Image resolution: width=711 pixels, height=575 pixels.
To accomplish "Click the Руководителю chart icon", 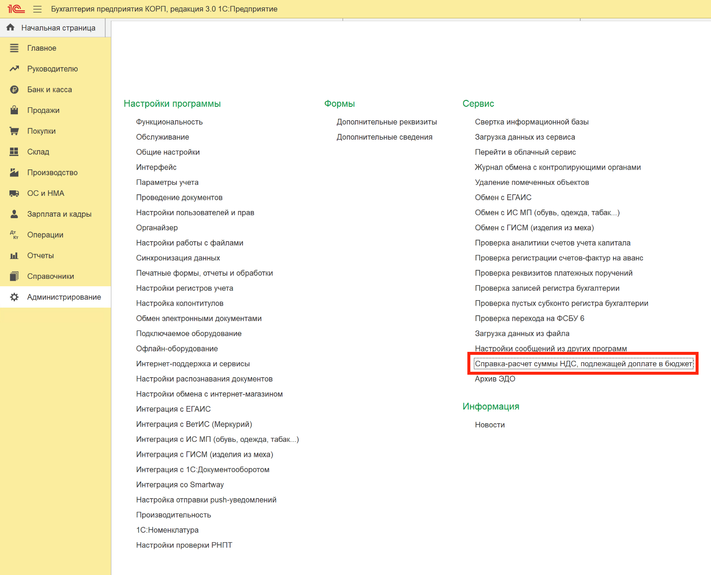I will point(14,69).
